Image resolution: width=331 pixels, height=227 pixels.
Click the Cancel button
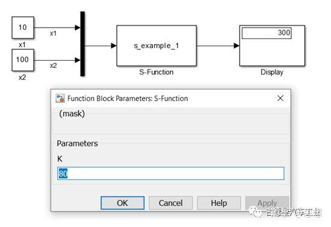click(x=170, y=203)
